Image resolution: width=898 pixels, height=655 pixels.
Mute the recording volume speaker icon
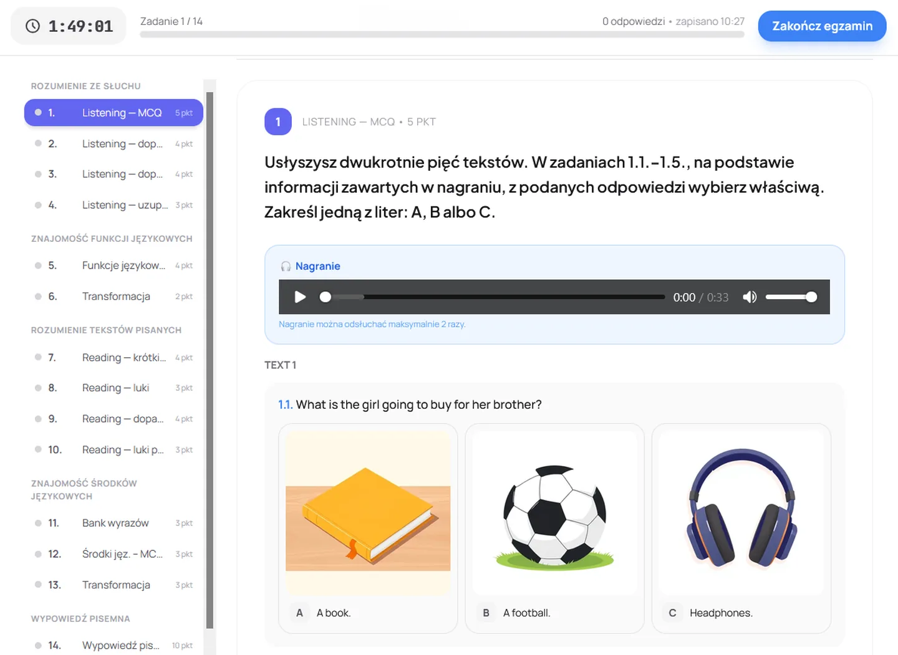(750, 297)
